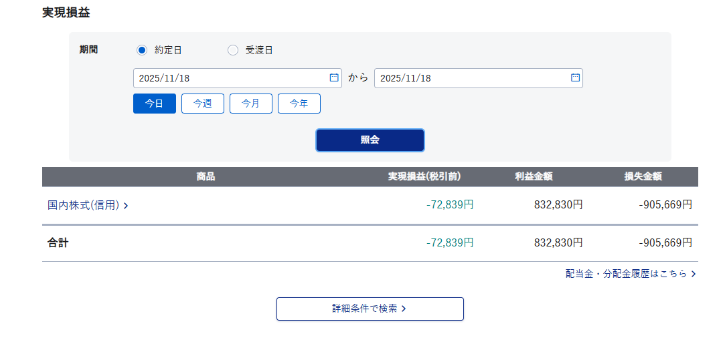This screenshot has height=338, width=727.
Task: Click the 損失金額 column header
Action: point(643,177)
